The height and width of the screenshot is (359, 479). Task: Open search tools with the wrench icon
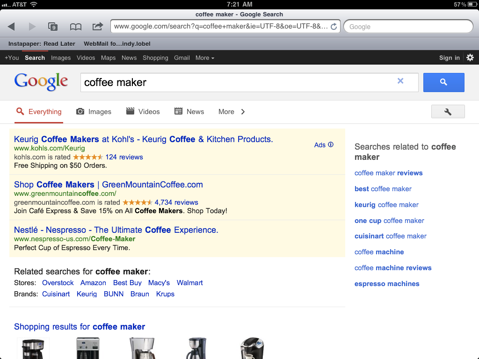point(448,111)
